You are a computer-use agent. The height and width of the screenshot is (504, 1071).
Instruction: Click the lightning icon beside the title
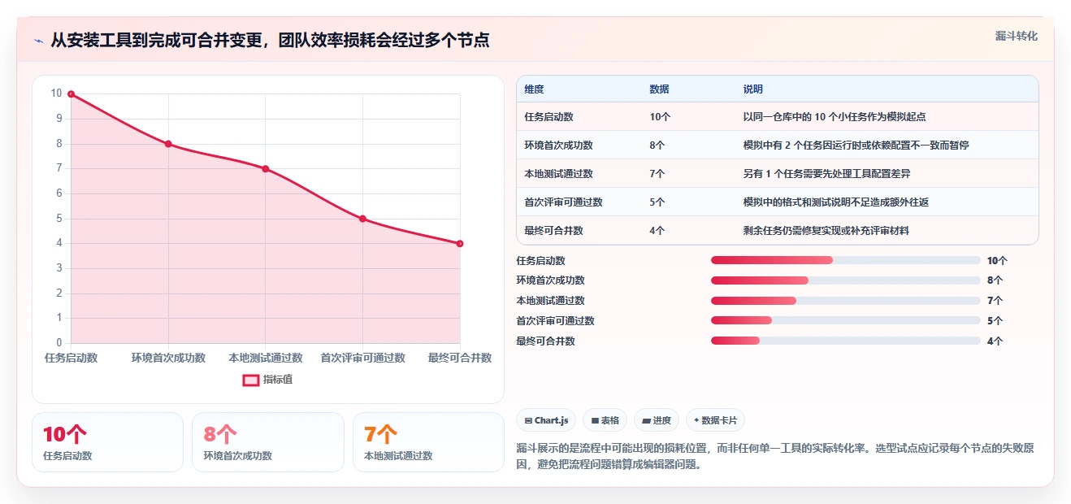[38, 41]
